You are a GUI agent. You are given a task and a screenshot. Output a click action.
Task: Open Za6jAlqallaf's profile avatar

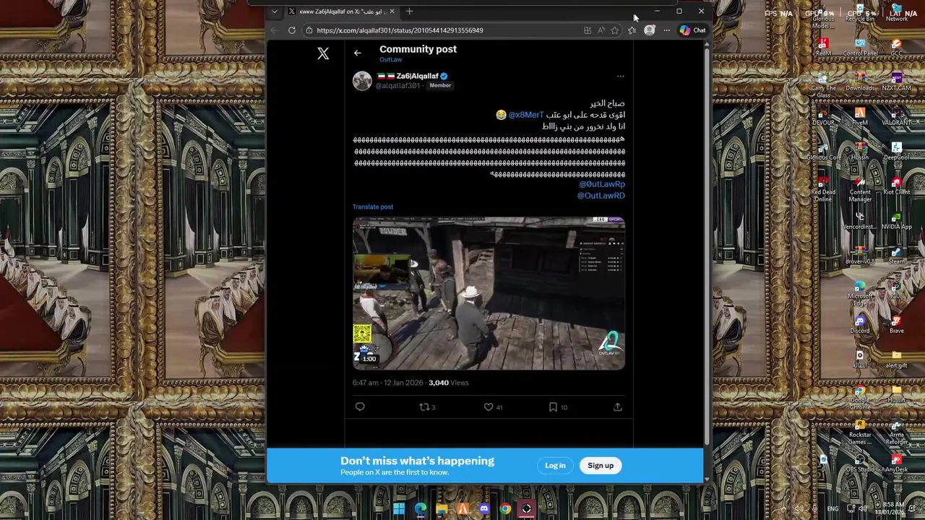click(x=362, y=80)
